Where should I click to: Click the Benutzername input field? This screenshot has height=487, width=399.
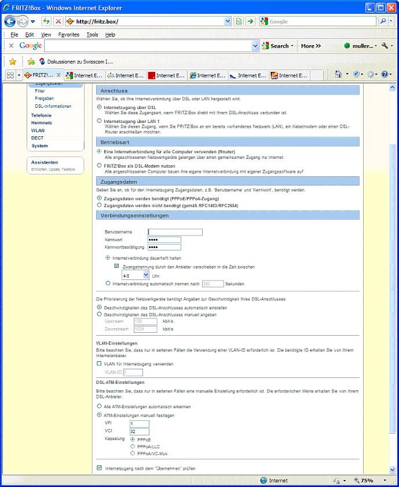click(x=175, y=232)
